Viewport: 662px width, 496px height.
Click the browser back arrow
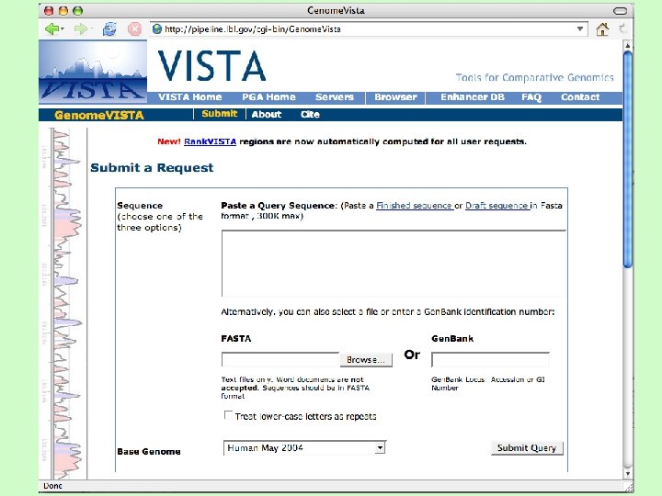[x=51, y=29]
